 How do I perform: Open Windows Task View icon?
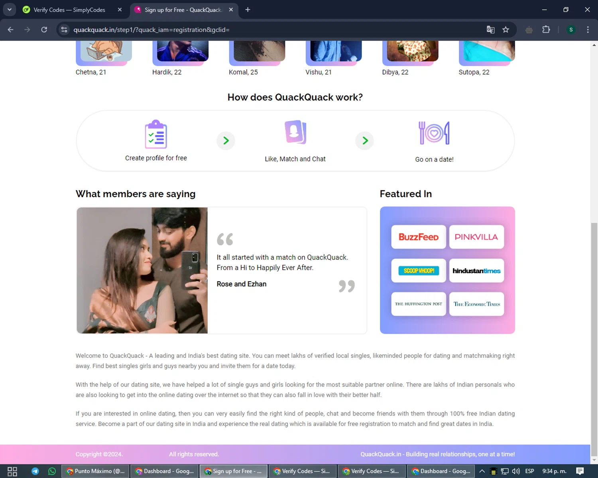(12, 471)
